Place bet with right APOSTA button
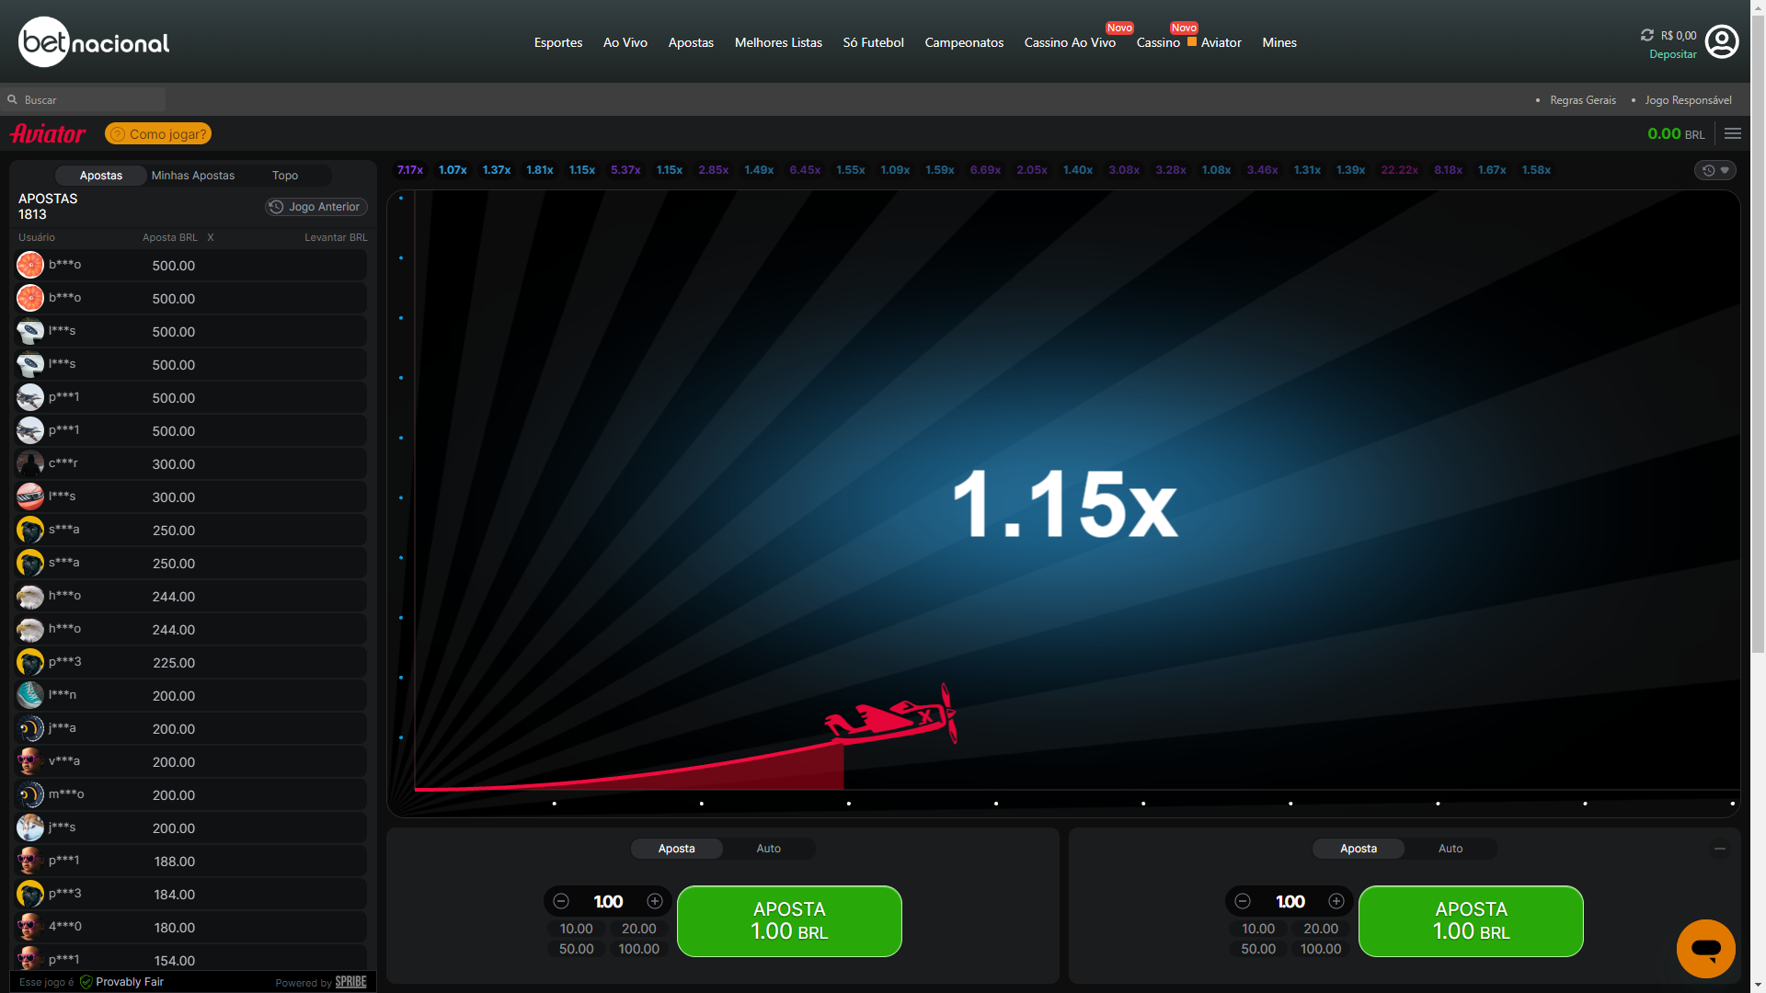The height and width of the screenshot is (993, 1766). (x=1471, y=921)
